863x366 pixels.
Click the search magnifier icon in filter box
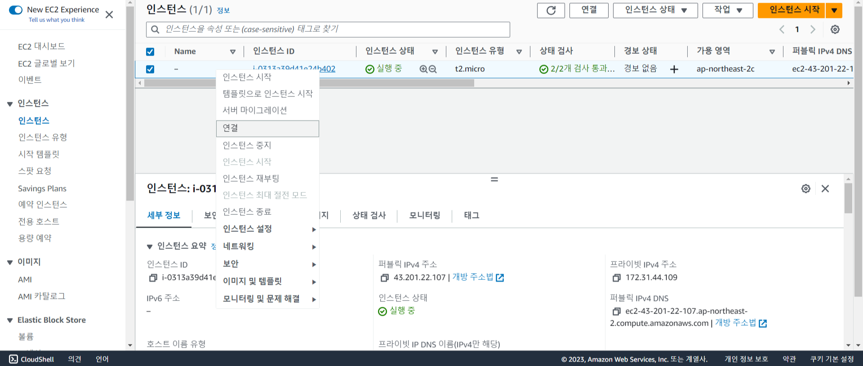point(155,30)
